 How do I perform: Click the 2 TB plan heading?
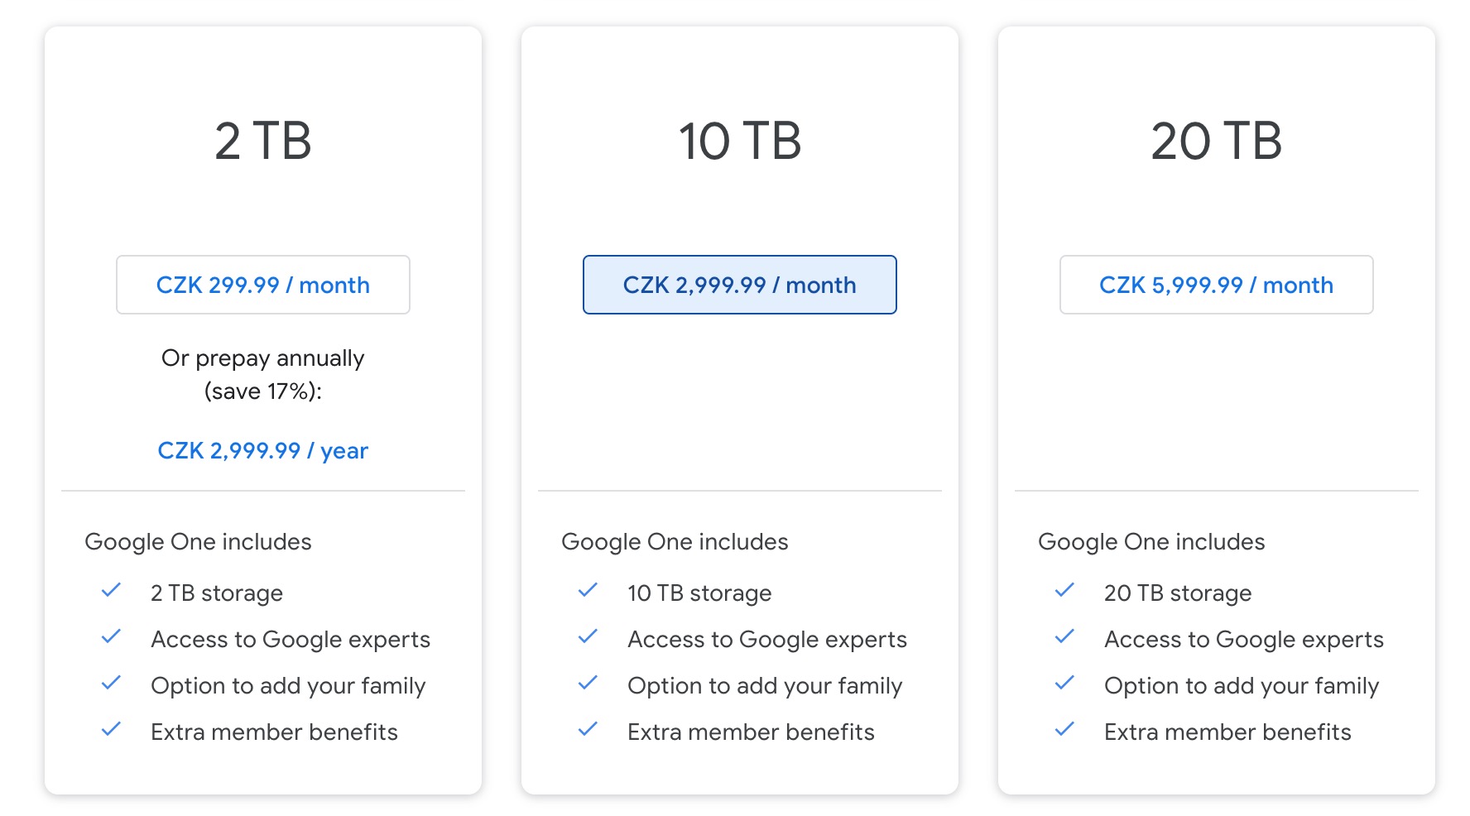262,141
